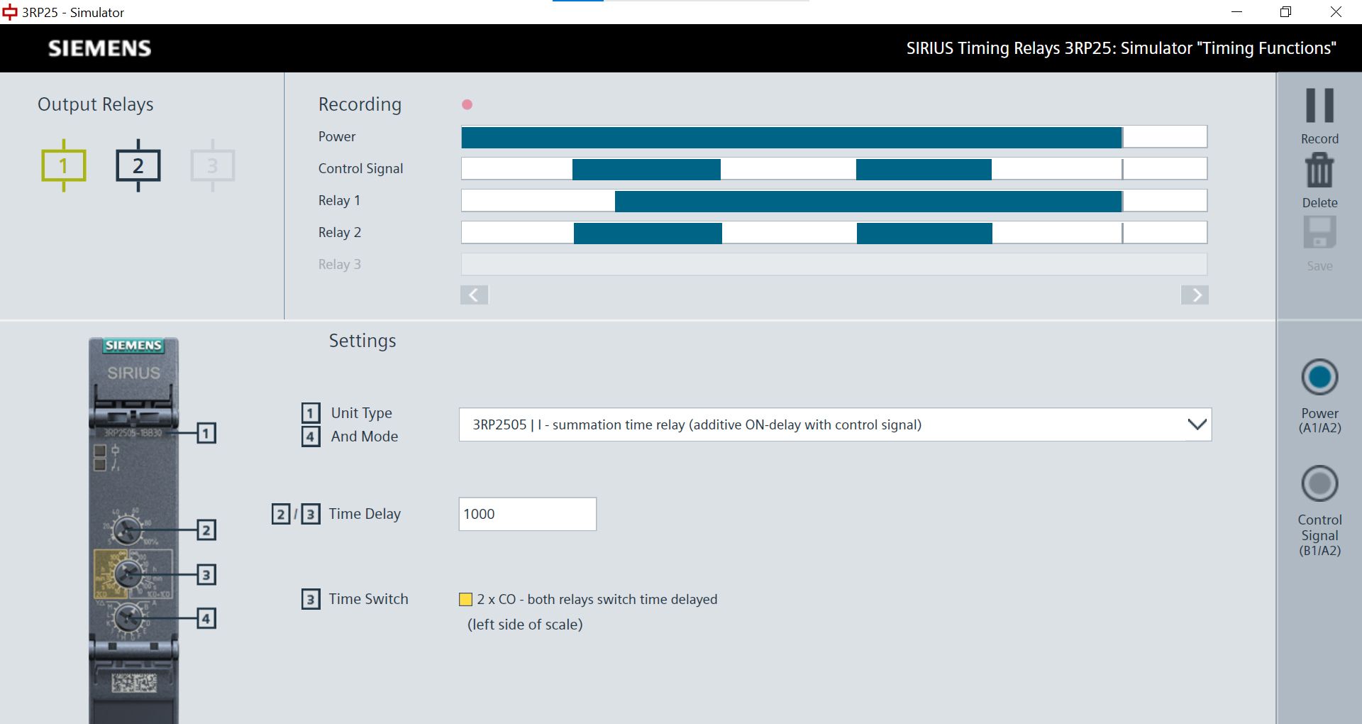1362x724 pixels.
Task: Restore down the simulator window
Action: click(1285, 12)
